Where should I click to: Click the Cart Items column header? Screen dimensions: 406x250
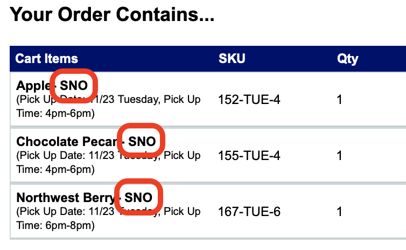click(46, 59)
